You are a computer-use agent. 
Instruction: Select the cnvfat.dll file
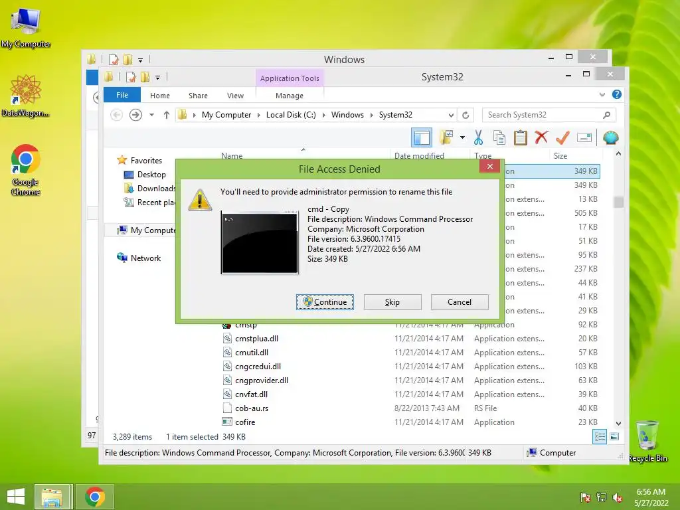[251, 394]
